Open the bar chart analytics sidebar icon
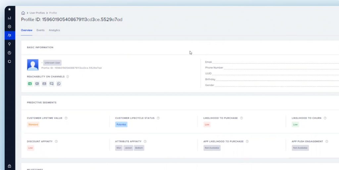Screen dimensions: 339x170 [10, 18]
